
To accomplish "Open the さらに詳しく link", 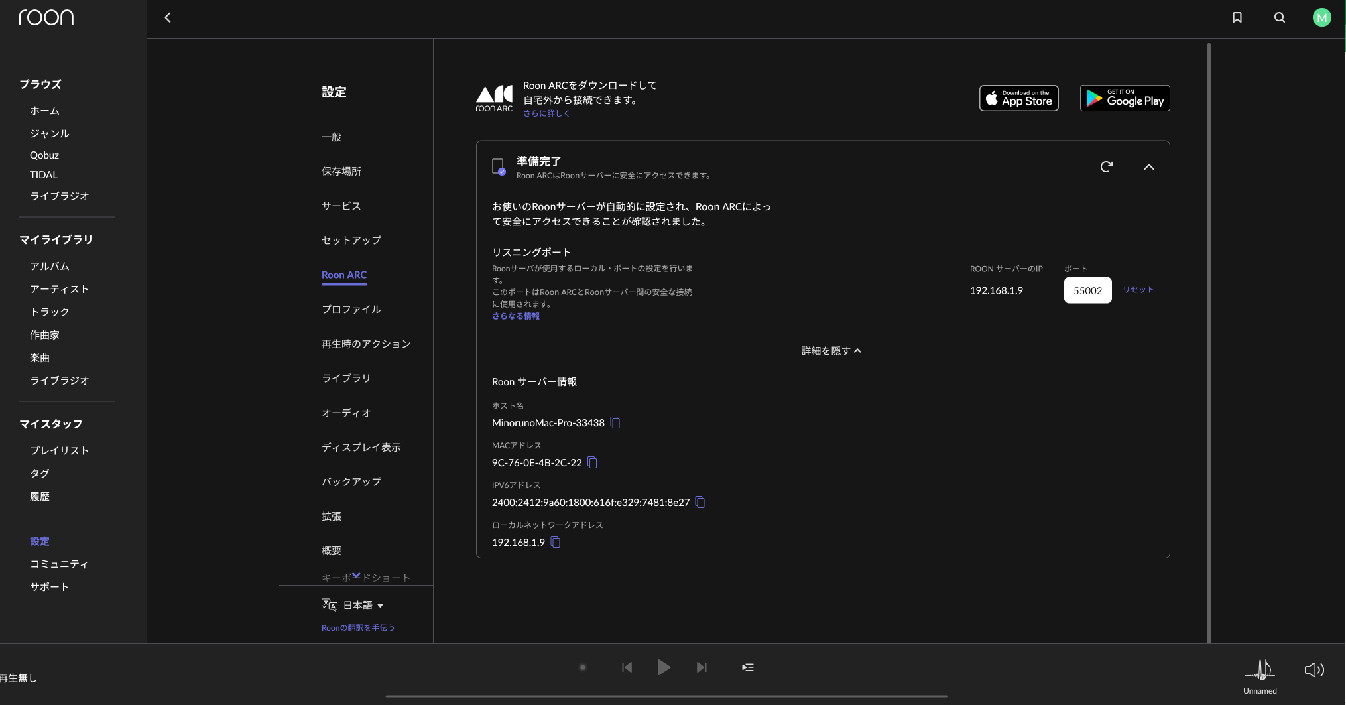I will (x=546, y=113).
